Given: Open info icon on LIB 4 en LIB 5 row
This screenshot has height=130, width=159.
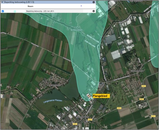Looking at the screenshot, I should pos(94,11).
